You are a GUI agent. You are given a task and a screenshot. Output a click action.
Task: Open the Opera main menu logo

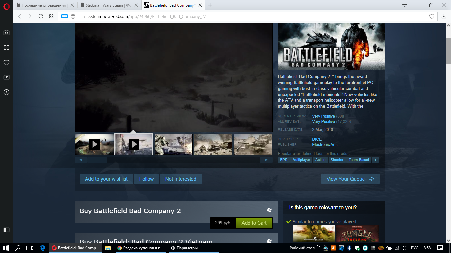(6, 6)
